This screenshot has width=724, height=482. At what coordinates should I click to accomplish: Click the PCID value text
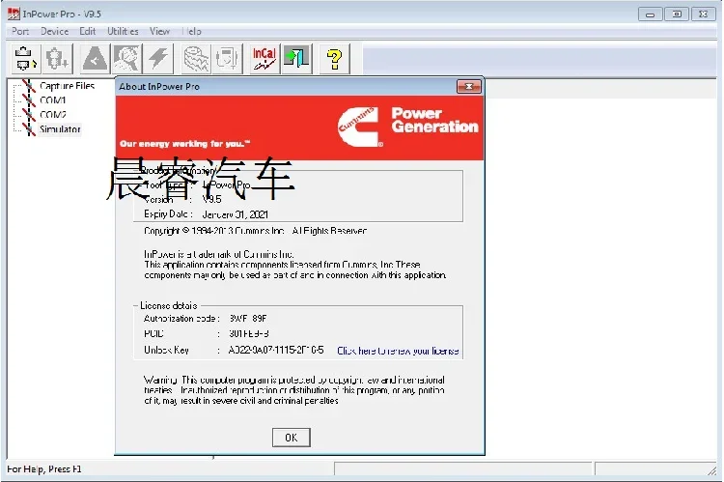[x=249, y=333]
